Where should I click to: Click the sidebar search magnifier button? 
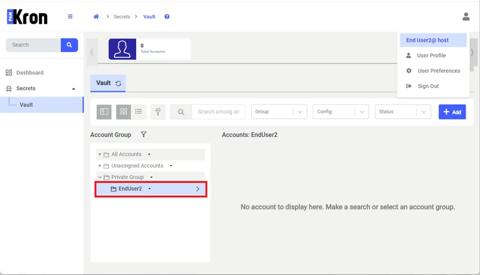pyautogui.click(x=69, y=45)
